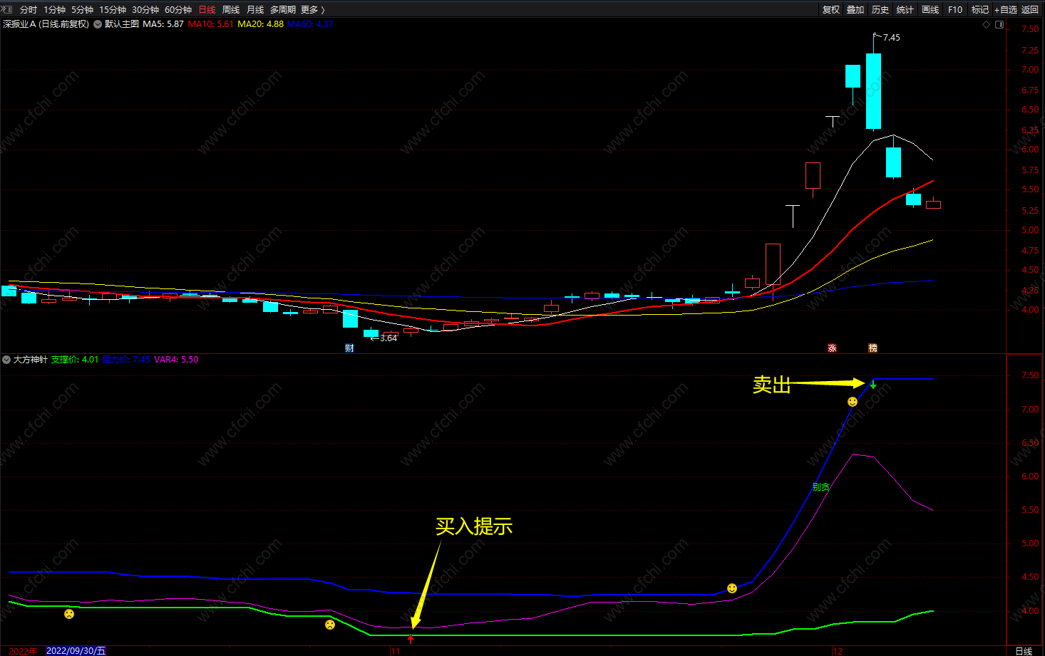Click the 2022/09/30 date label on timeline

[x=76, y=651]
